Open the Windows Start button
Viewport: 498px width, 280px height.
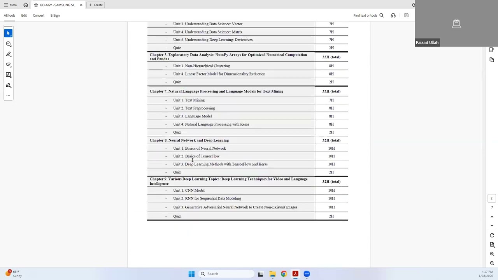(x=191, y=274)
